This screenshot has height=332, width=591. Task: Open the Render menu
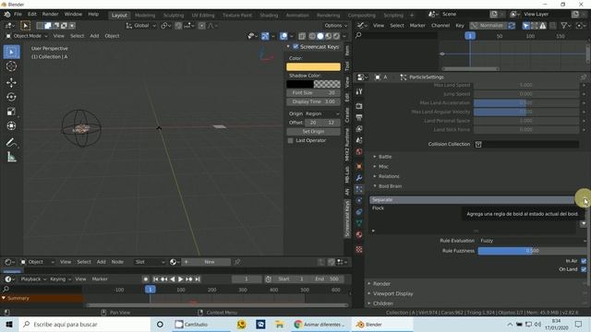tap(50, 15)
